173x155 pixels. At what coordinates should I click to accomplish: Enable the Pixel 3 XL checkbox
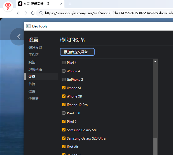pos(64,113)
